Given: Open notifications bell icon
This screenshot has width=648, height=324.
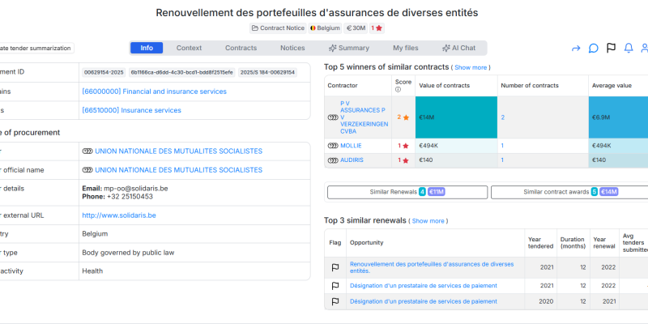Looking at the screenshot, I should [629, 48].
